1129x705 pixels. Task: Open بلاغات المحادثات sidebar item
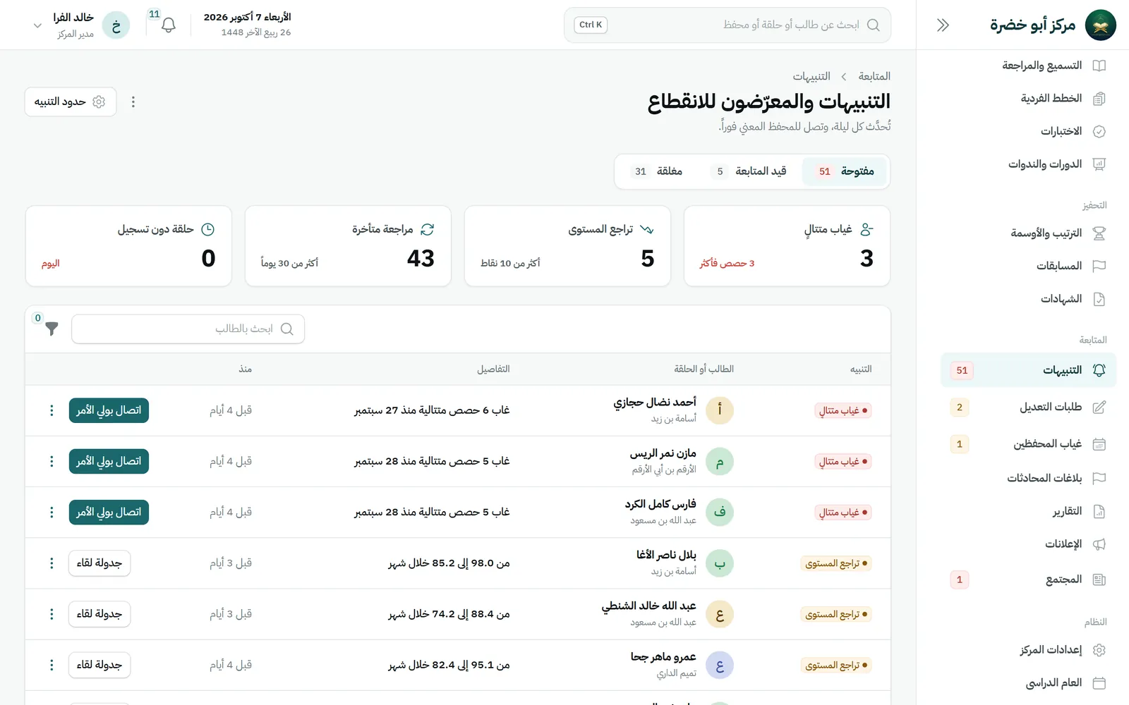(1029, 478)
